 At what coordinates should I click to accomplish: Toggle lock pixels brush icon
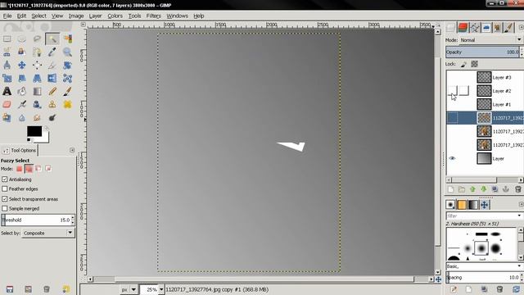pos(464,64)
